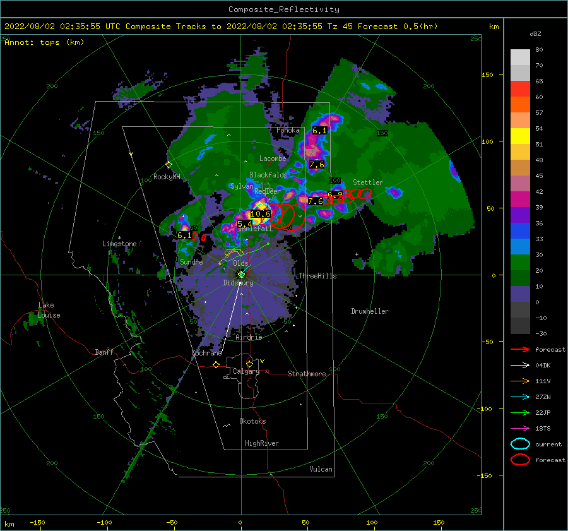The width and height of the screenshot is (568, 531).
Task: Click the red forecast arrow in the legend
Action: point(520,349)
